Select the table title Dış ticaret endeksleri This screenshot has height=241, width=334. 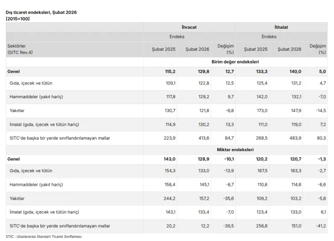(x=41, y=12)
